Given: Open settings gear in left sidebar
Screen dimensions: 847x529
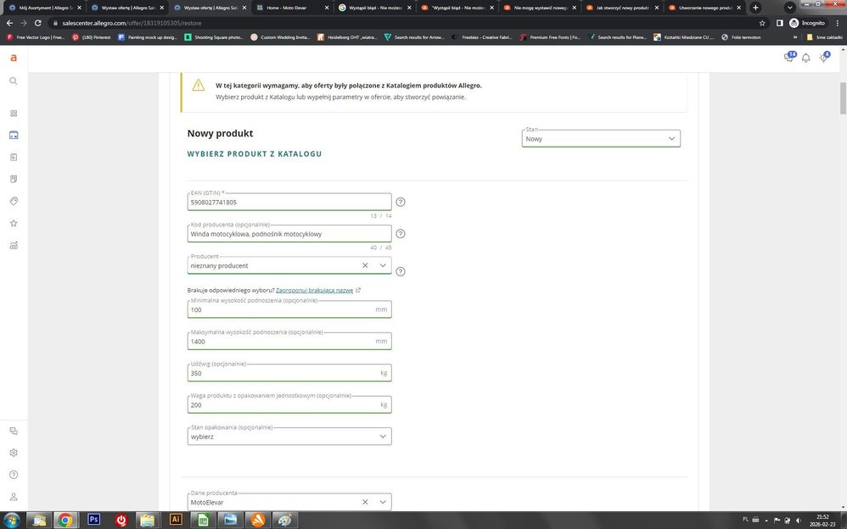Looking at the screenshot, I should pyautogui.click(x=14, y=453).
